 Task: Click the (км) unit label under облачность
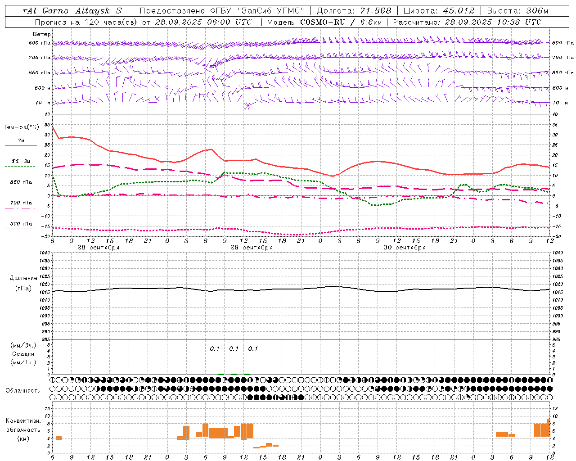pos(23,438)
